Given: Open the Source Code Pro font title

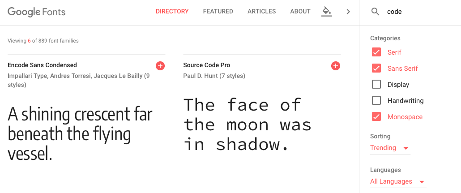Looking at the screenshot, I should click(x=207, y=65).
